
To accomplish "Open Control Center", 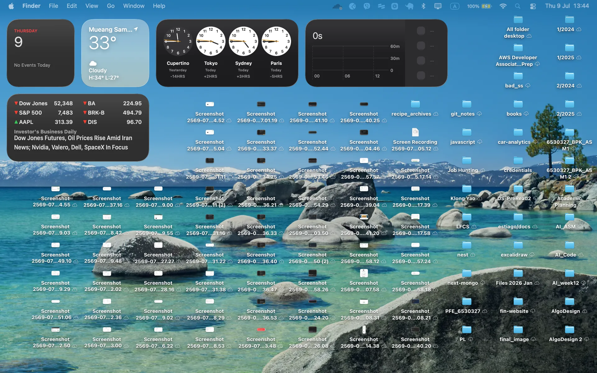I will click(533, 6).
